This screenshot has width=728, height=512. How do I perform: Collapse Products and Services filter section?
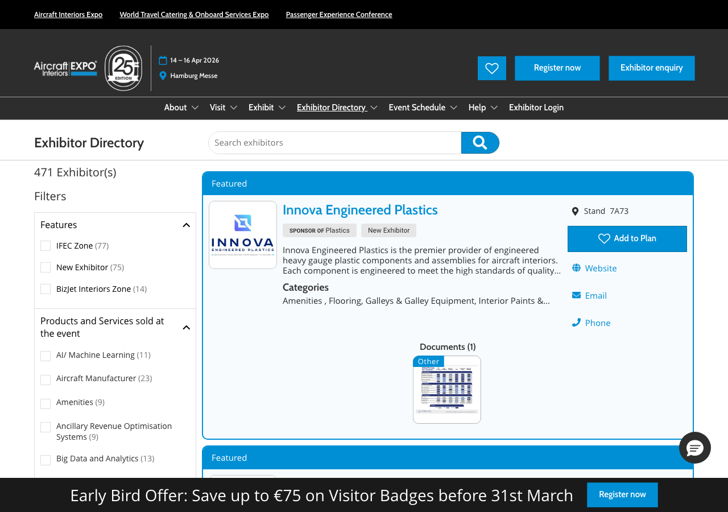[x=186, y=327]
